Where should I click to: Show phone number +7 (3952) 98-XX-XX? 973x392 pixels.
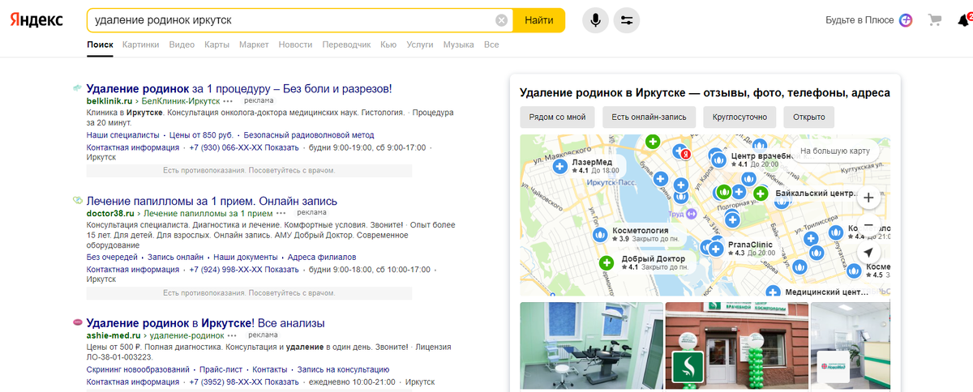coord(244,381)
